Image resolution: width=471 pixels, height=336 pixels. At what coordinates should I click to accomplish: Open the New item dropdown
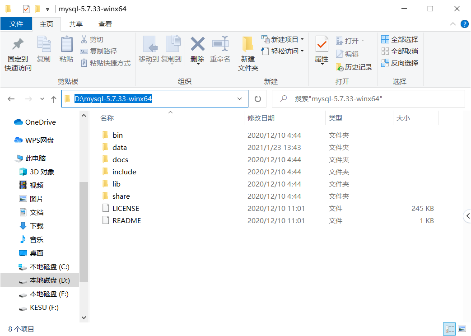pyautogui.click(x=283, y=39)
